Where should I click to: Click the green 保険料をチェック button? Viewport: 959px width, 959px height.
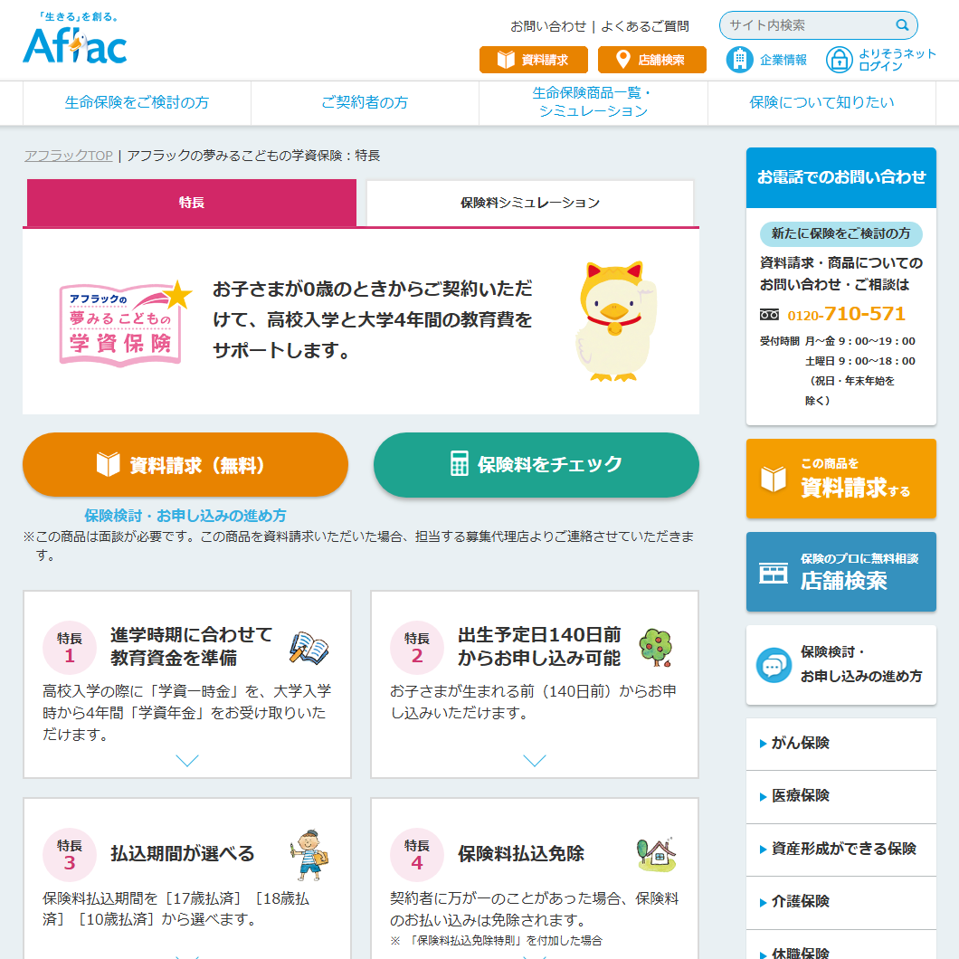(x=536, y=465)
